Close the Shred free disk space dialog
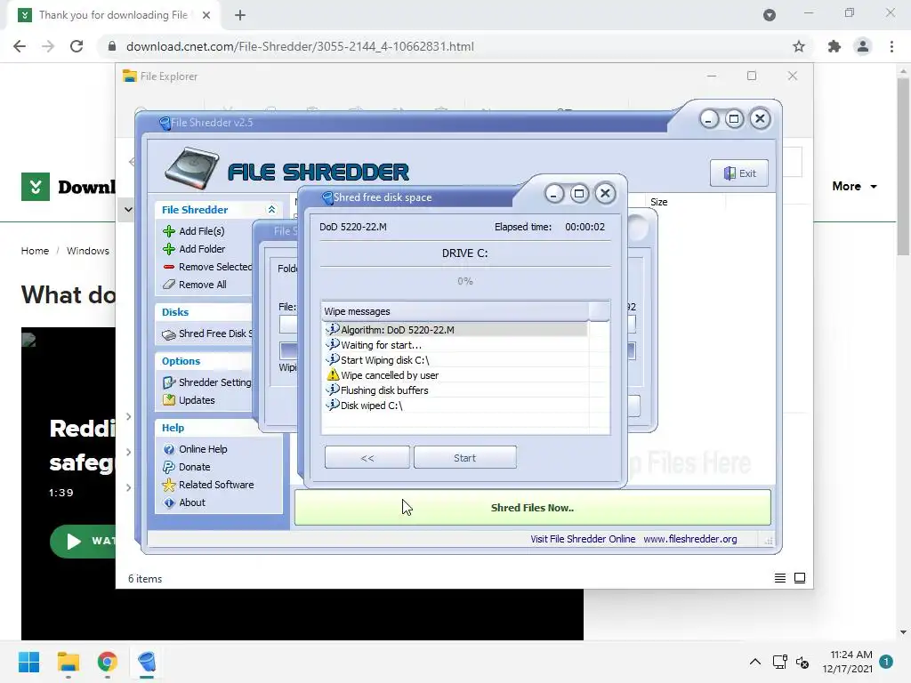This screenshot has width=911, height=683. click(605, 193)
